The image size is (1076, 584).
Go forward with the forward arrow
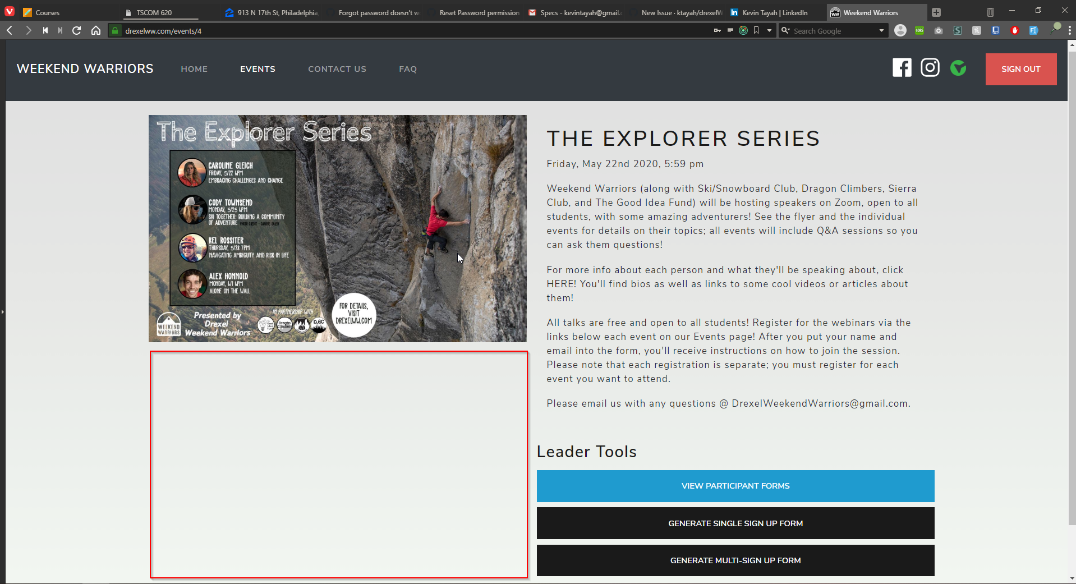click(x=28, y=30)
